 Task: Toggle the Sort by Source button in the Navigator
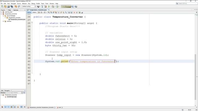point(24,107)
